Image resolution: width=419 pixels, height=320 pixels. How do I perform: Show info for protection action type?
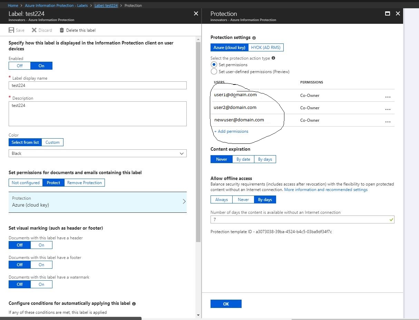pyautogui.click(x=273, y=58)
